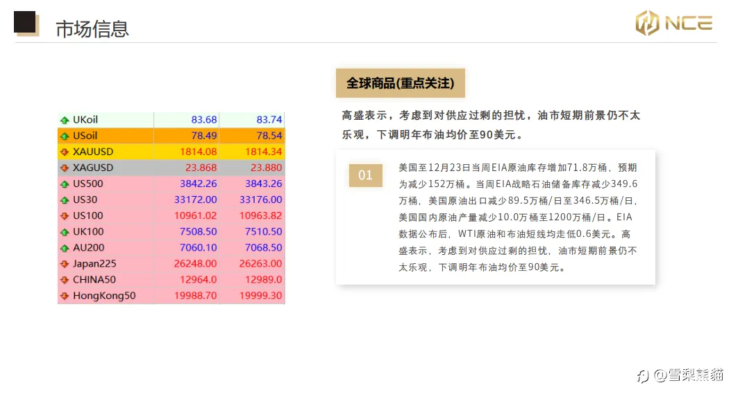Select the AU200 symbol name
Screen dimensions: 731x401
[89, 247]
